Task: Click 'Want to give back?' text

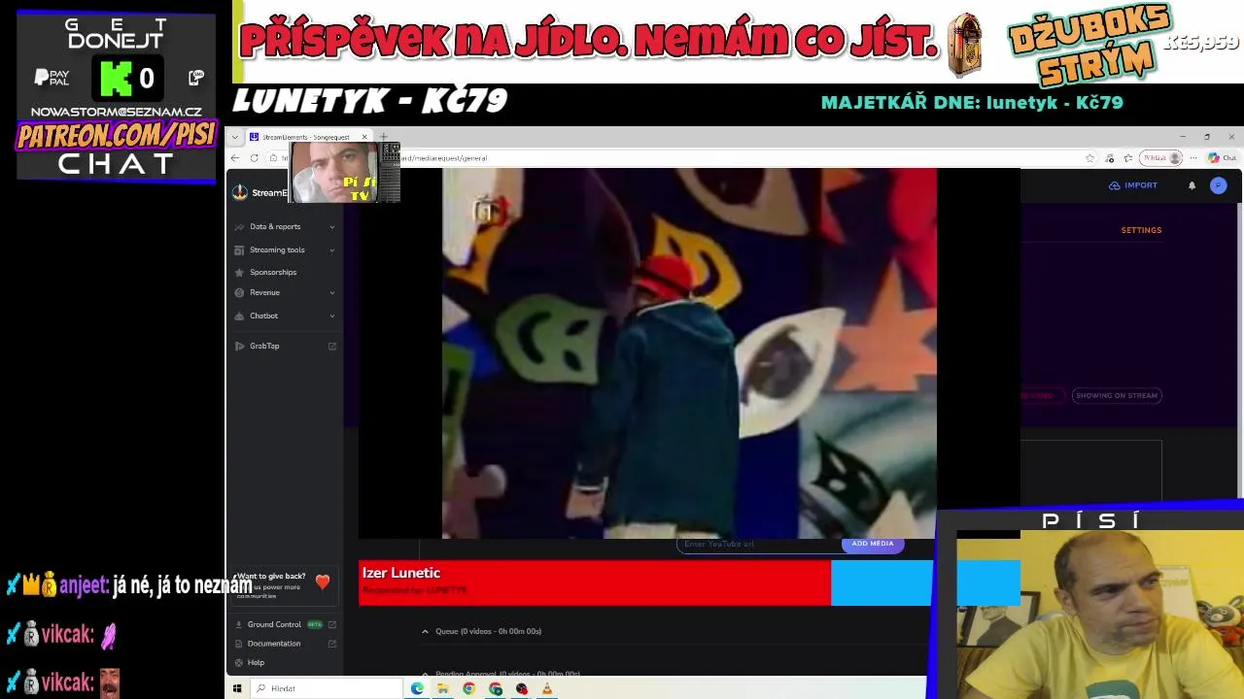Action: 271,577
